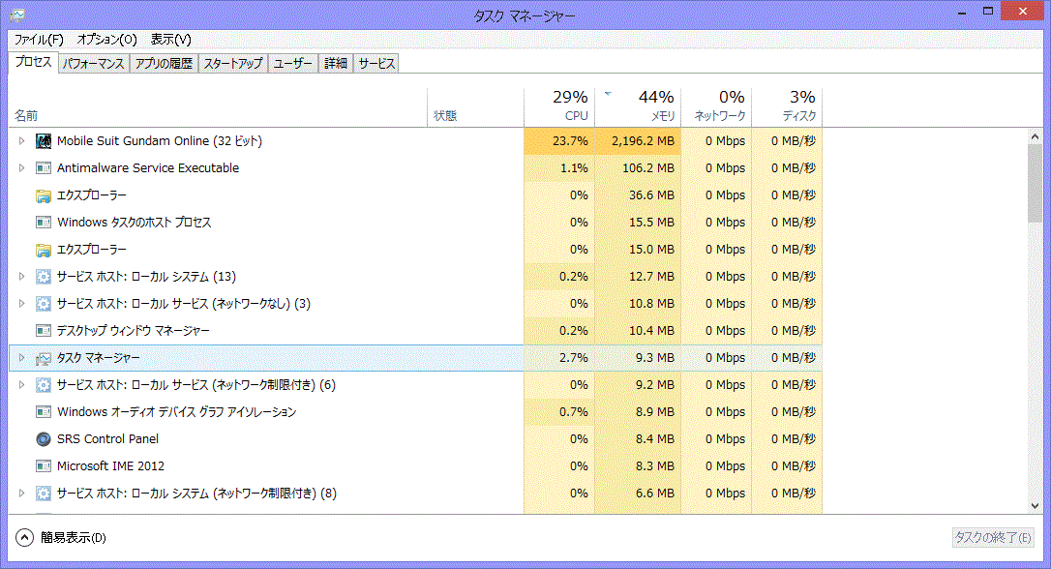
Task: Open the オプション(O) menu
Action: tap(106, 40)
